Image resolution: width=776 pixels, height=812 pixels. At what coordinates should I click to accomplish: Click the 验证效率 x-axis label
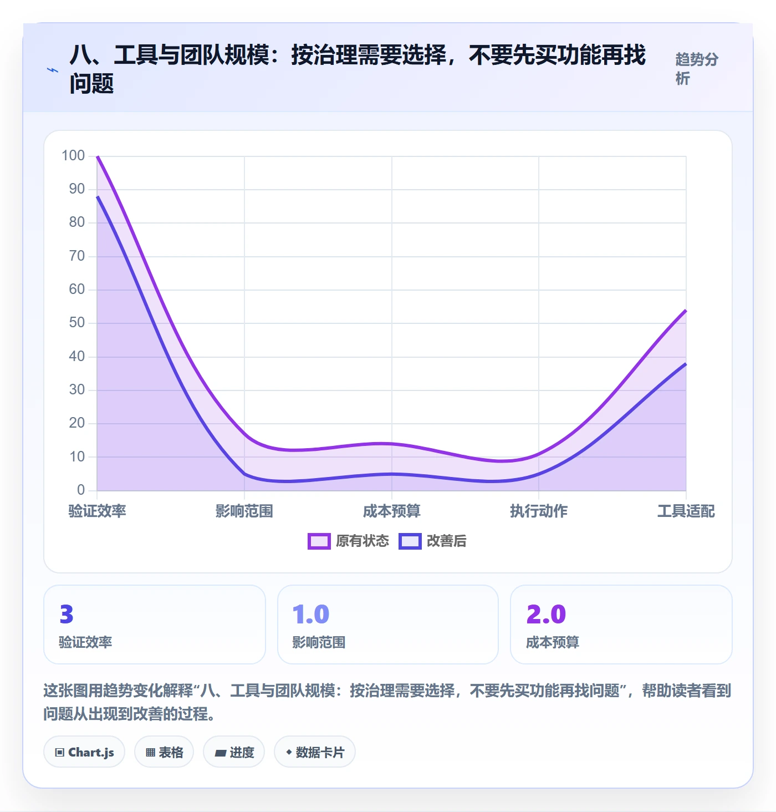coord(98,511)
